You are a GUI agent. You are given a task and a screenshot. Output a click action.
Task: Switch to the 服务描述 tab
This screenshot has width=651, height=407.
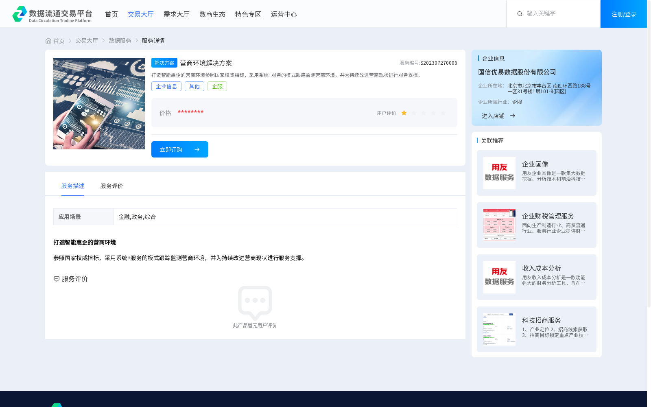73,186
